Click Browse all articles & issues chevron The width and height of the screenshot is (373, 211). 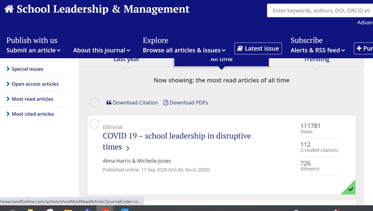point(223,50)
